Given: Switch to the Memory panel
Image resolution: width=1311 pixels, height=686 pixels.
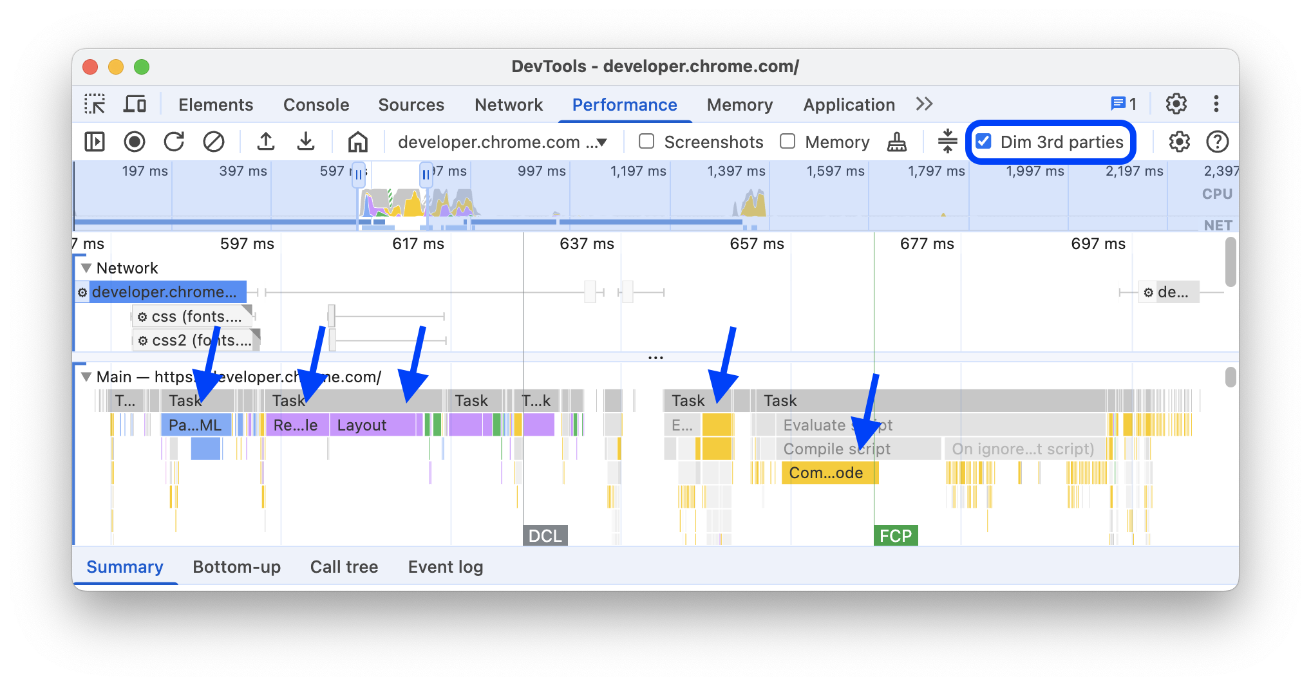Looking at the screenshot, I should coord(739,104).
